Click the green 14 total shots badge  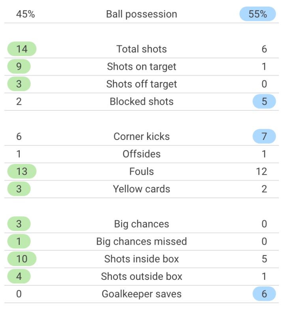point(22,49)
